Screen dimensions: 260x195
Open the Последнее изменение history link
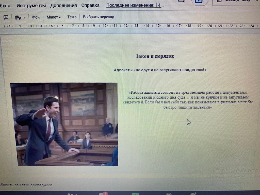(x=135, y=5)
